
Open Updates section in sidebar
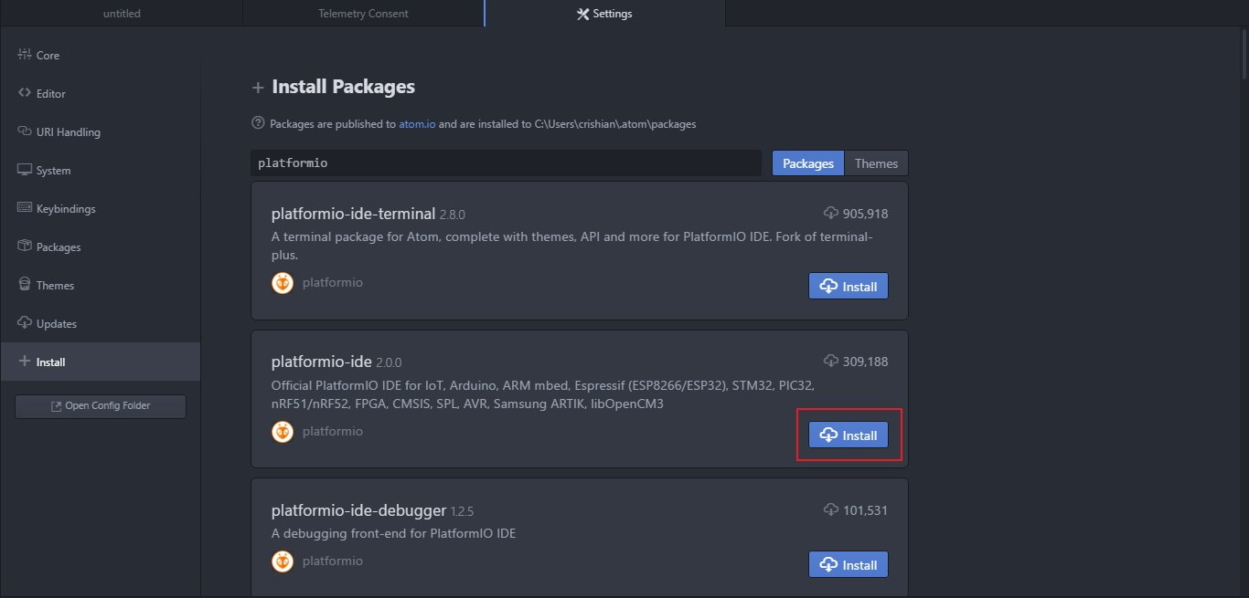click(x=100, y=324)
